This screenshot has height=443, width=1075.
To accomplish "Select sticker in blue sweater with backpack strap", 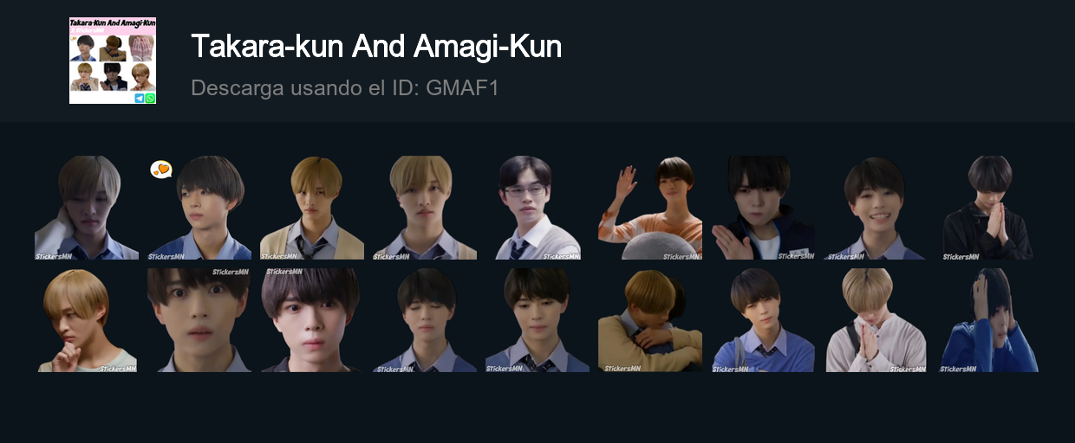I will (763, 320).
